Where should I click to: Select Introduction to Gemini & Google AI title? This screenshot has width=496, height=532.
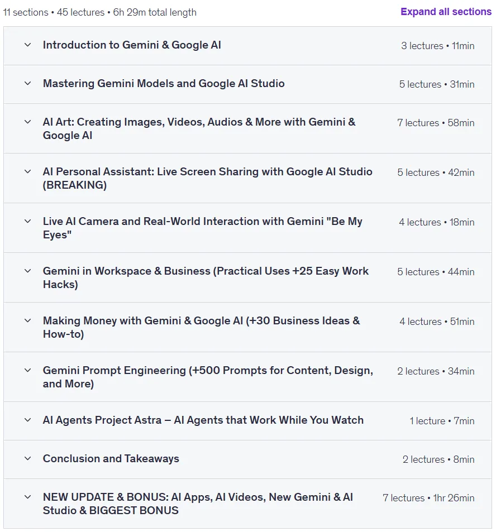pyautogui.click(x=132, y=45)
